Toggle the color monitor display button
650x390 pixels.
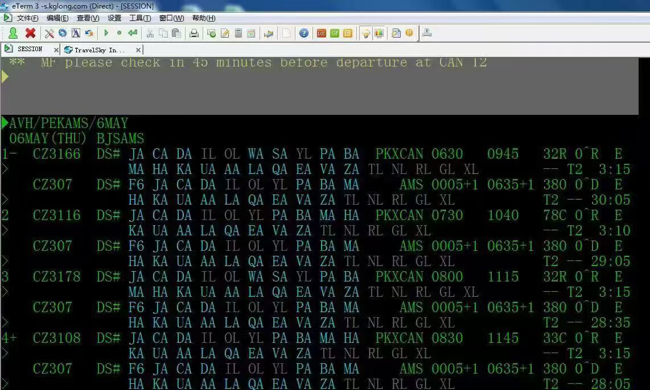pos(379,33)
